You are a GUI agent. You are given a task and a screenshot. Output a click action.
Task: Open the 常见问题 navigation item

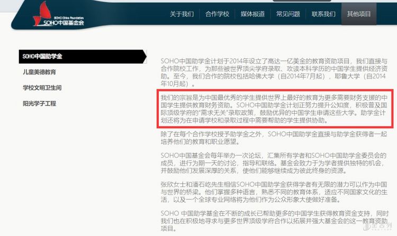point(288,14)
